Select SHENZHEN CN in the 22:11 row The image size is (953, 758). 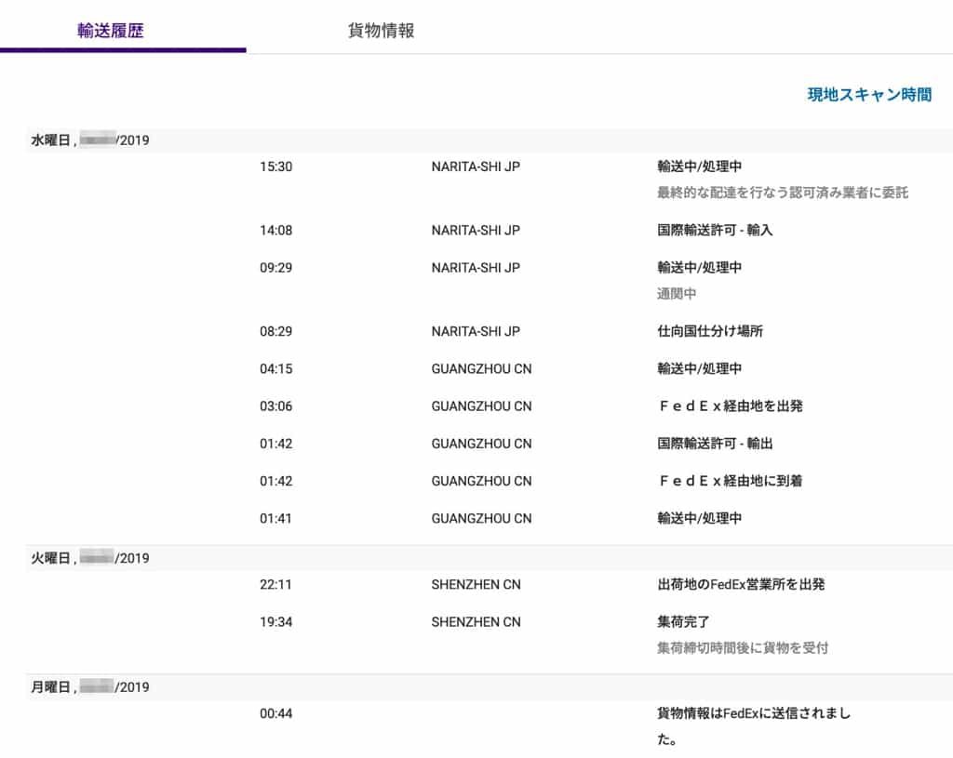click(476, 584)
